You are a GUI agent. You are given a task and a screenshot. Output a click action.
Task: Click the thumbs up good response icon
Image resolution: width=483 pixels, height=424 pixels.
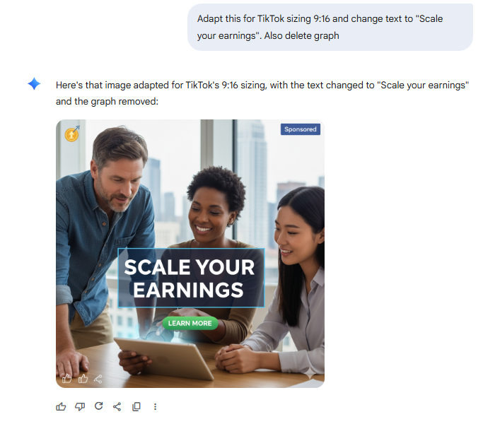tap(61, 406)
